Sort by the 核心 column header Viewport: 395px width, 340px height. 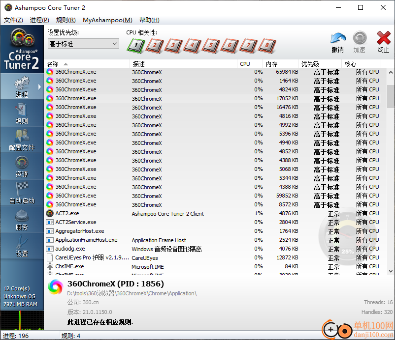(361, 64)
